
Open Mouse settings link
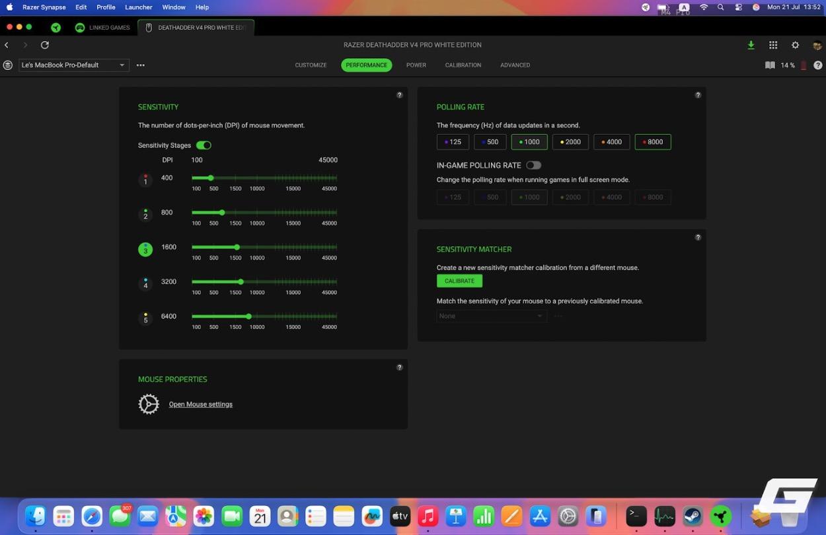201,404
